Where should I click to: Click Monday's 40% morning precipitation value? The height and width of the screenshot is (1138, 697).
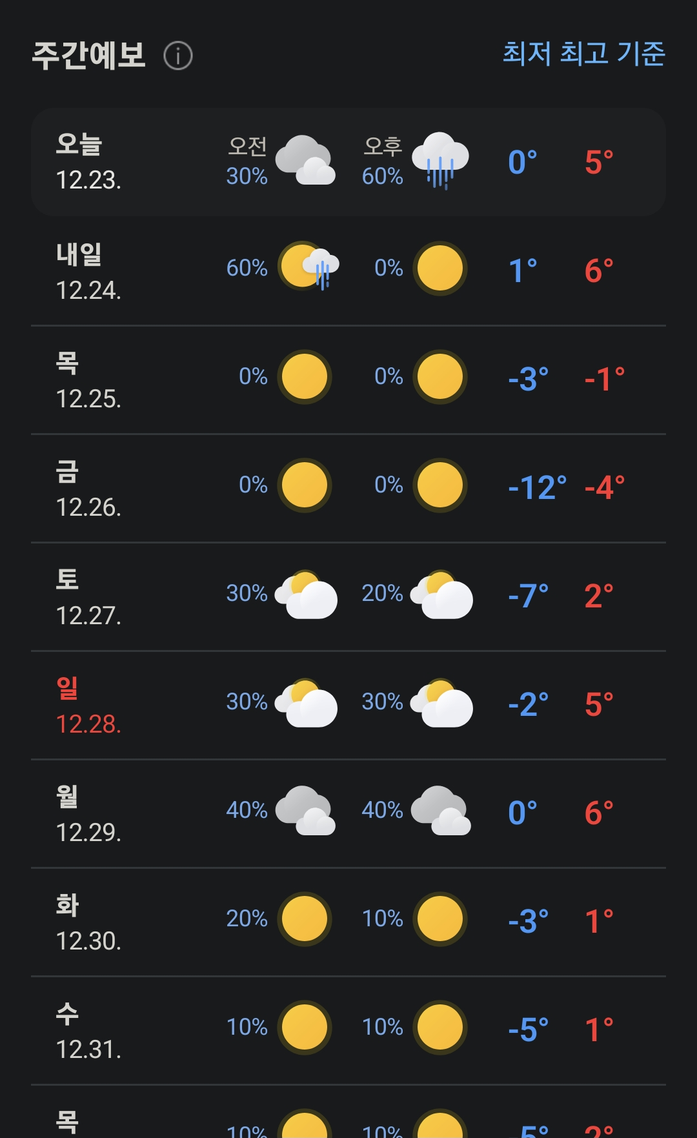pos(247,810)
